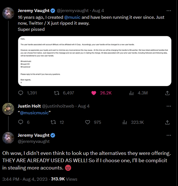Retweet the tweet with 6,497 reposts
This screenshot has height=186, width=178.
tap(56, 93)
